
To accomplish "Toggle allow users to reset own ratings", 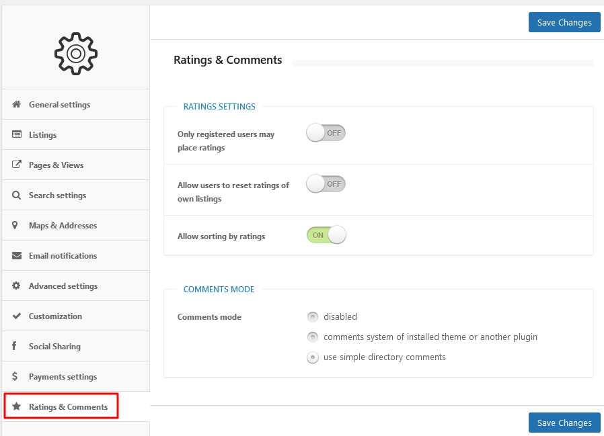I will (326, 184).
